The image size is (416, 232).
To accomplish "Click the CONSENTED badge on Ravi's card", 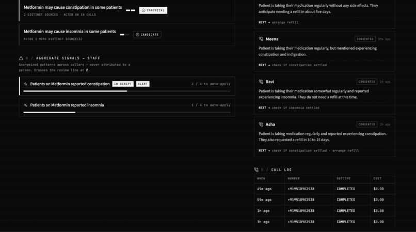I will pyautogui.click(x=366, y=82).
